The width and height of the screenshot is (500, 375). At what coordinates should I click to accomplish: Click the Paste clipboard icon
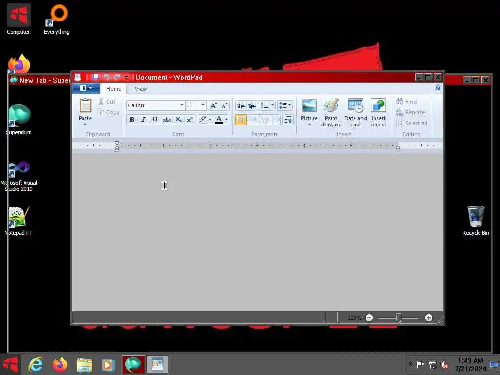coord(85,106)
